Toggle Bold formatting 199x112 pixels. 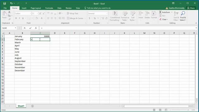(16, 18)
